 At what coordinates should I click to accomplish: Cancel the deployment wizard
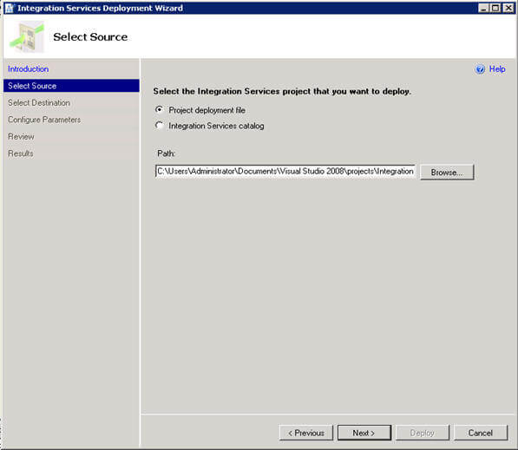coord(481,433)
